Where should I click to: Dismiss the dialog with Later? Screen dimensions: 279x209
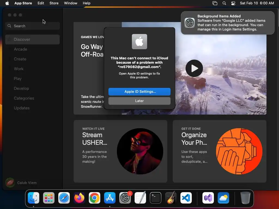click(139, 101)
